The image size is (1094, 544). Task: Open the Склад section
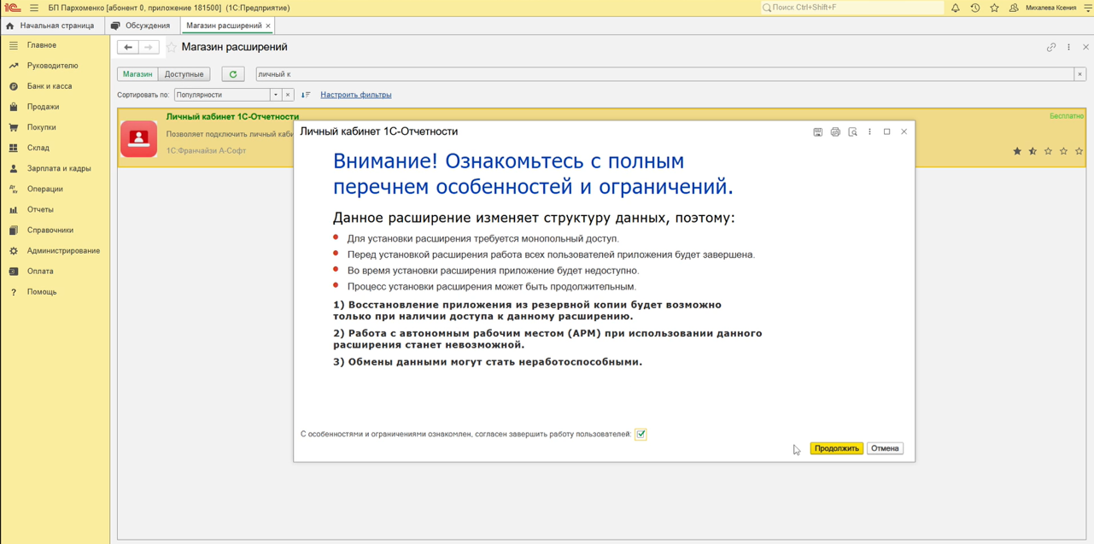pyautogui.click(x=55, y=148)
